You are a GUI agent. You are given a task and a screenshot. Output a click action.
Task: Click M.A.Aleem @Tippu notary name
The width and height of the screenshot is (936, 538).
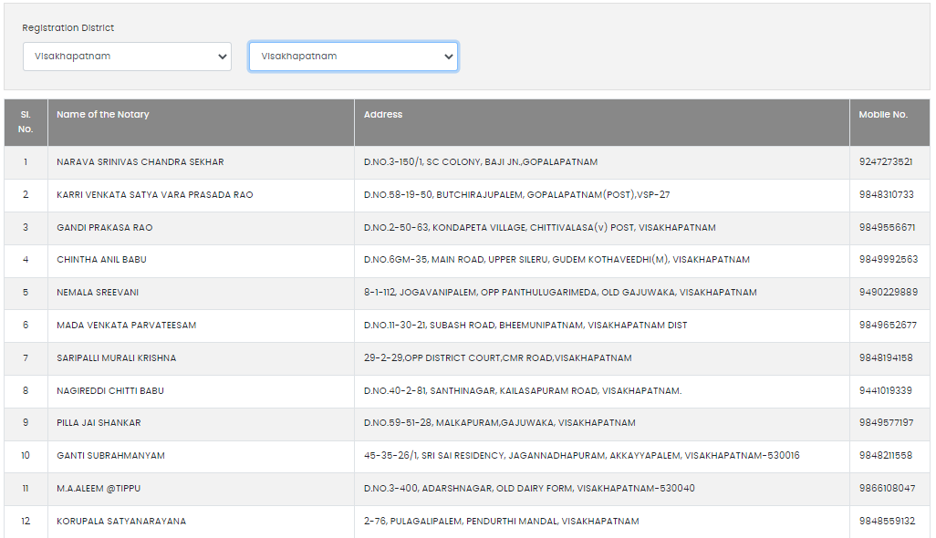[99, 489]
